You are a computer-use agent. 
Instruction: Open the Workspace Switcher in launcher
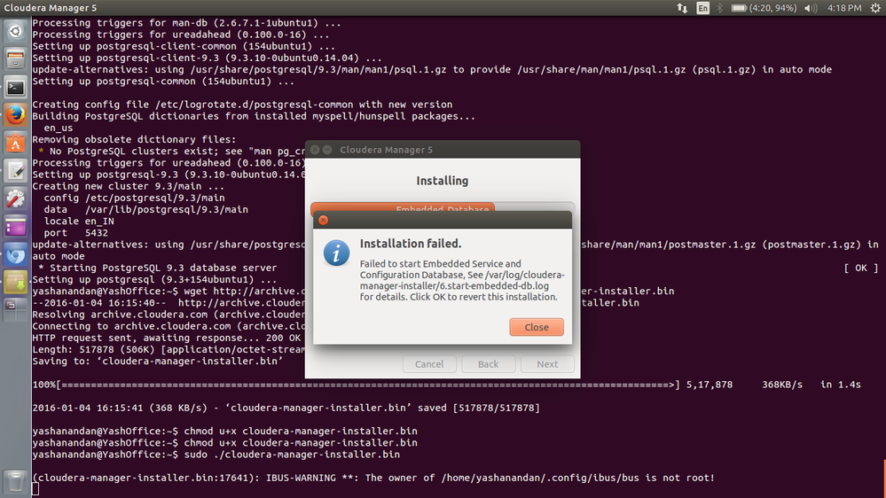click(x=15, y=309)
